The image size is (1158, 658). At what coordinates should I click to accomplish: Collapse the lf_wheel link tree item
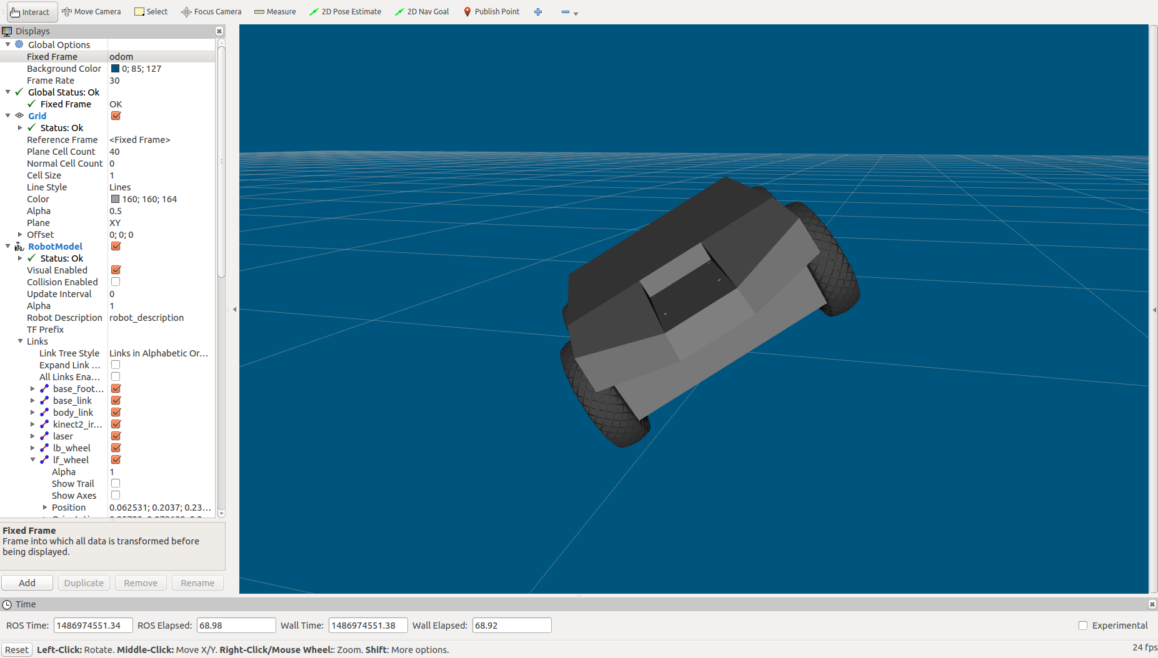pyautogui.click(x=33, y=460)
